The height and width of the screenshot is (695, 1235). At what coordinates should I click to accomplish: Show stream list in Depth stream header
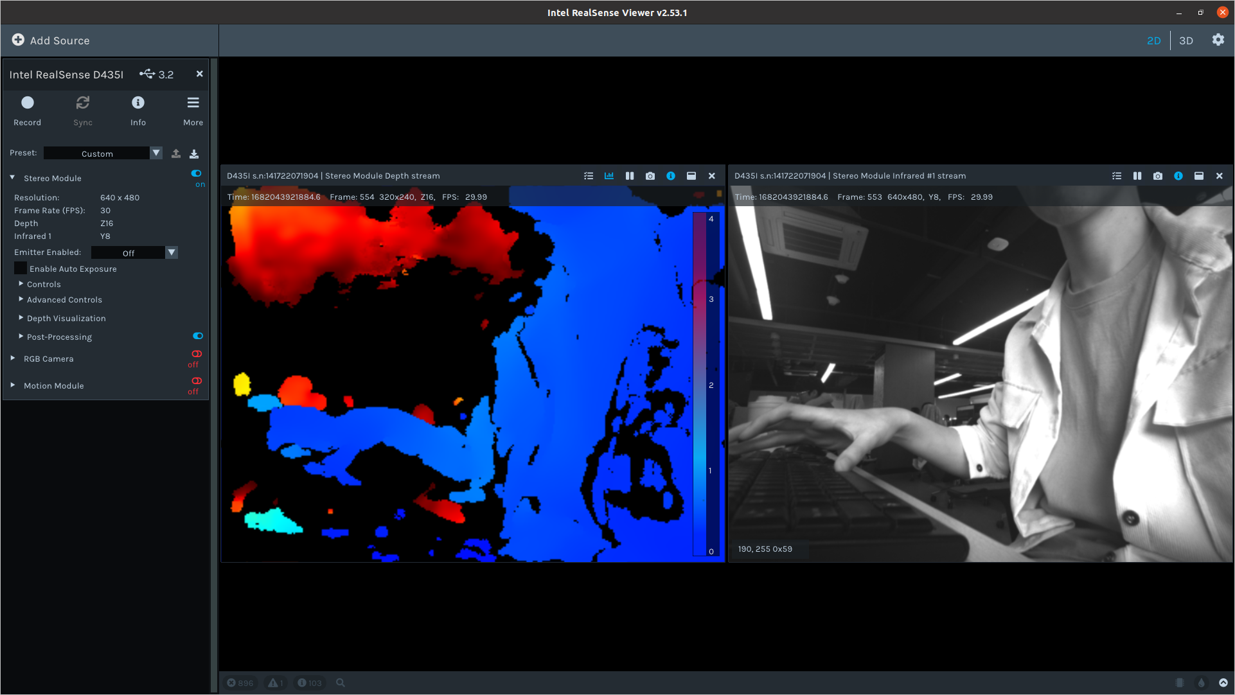coord(589,176)
